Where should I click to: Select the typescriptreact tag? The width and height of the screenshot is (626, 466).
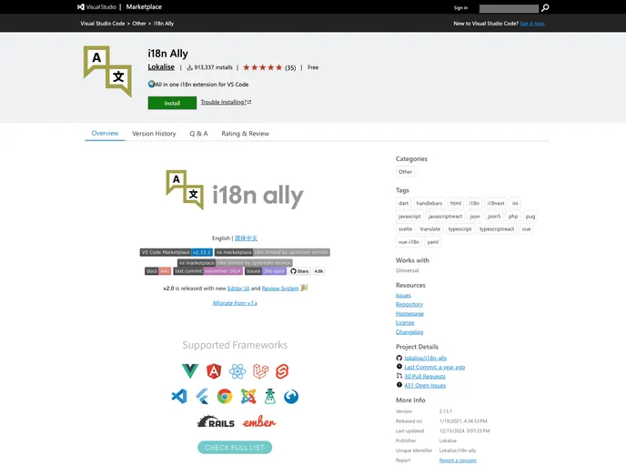[x=497, y=229]
